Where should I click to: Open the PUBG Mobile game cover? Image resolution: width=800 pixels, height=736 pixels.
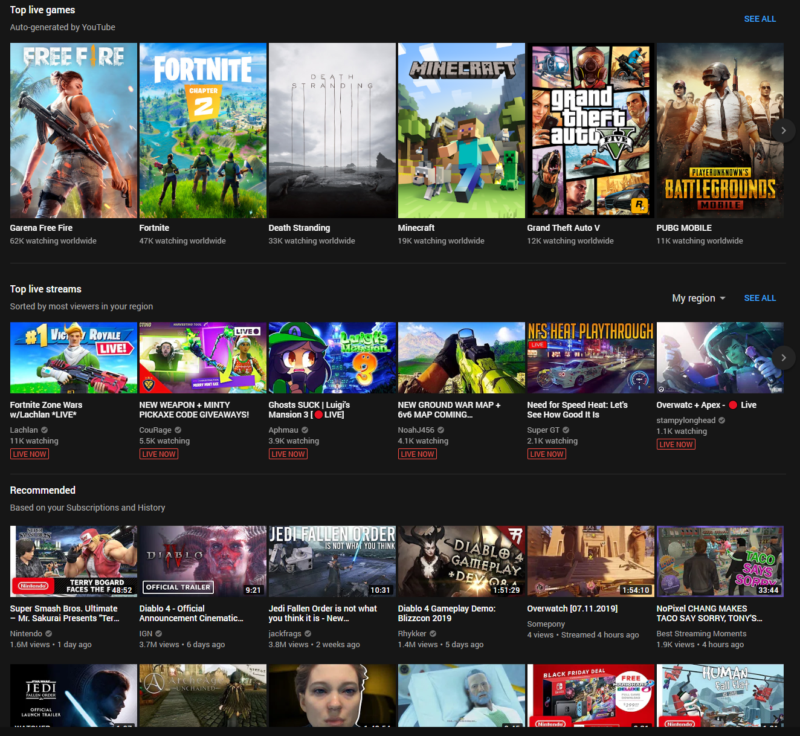(x=720, y=131)
